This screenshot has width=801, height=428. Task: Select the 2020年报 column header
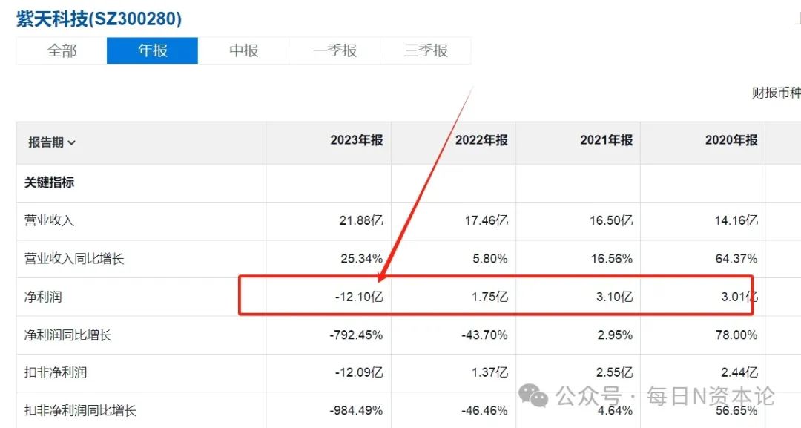click(x=731, y=140)
